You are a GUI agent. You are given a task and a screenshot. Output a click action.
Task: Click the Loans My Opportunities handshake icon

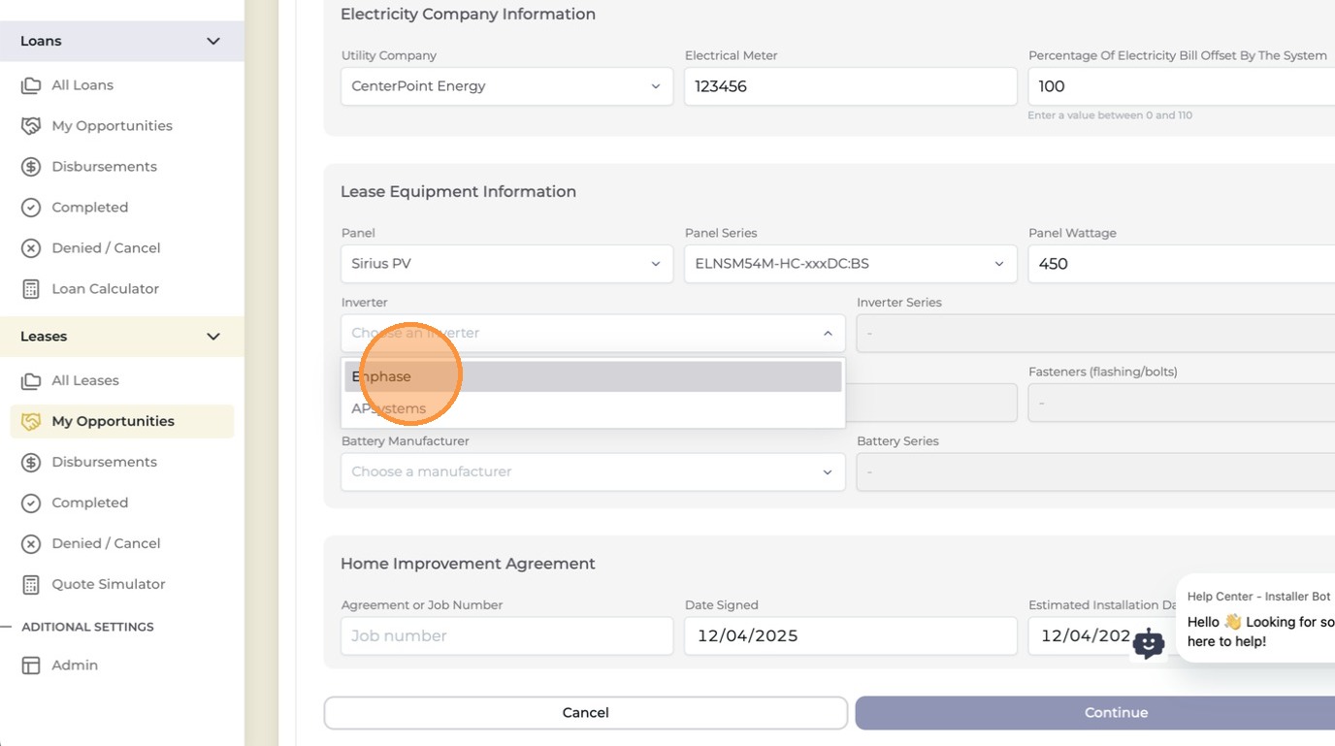(31, 126)
